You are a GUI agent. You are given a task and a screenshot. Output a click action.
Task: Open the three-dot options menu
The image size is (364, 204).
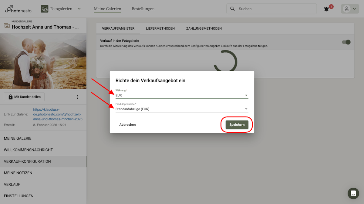[x=78, y=97]
